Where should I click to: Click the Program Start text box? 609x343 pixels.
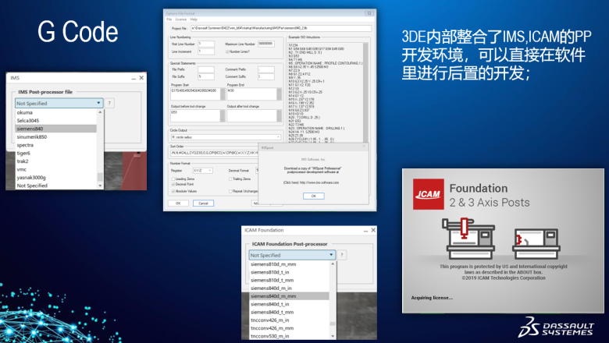coord(198,94)
